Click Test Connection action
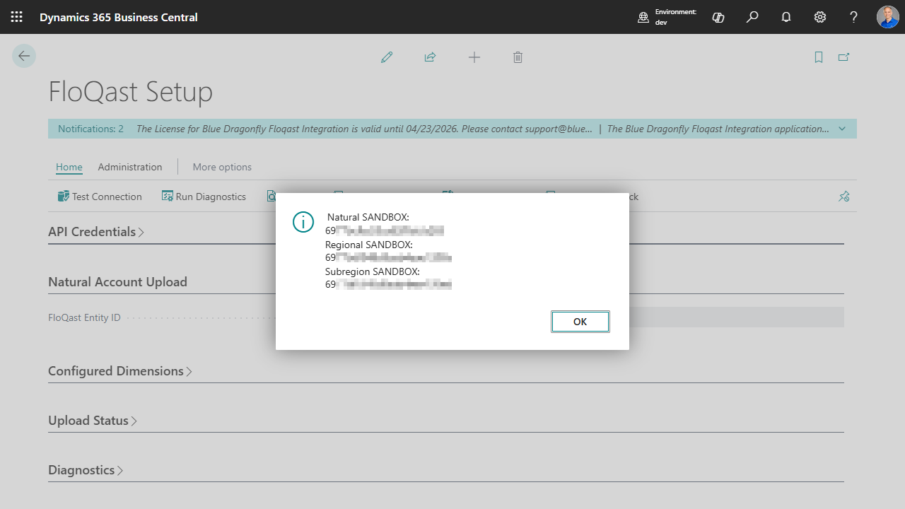This screenshot has height=509, width=905. pyautogui.click(x=100, y=197)
